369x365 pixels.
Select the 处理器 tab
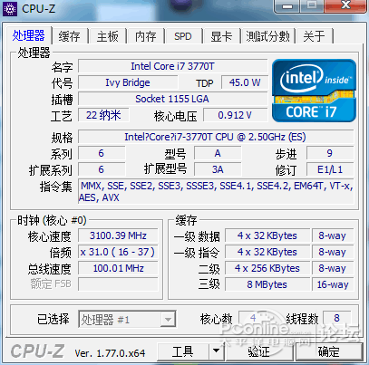[x=29, y=35]
